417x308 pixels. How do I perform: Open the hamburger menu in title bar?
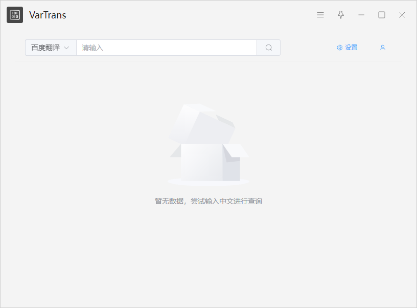point(320,15)
